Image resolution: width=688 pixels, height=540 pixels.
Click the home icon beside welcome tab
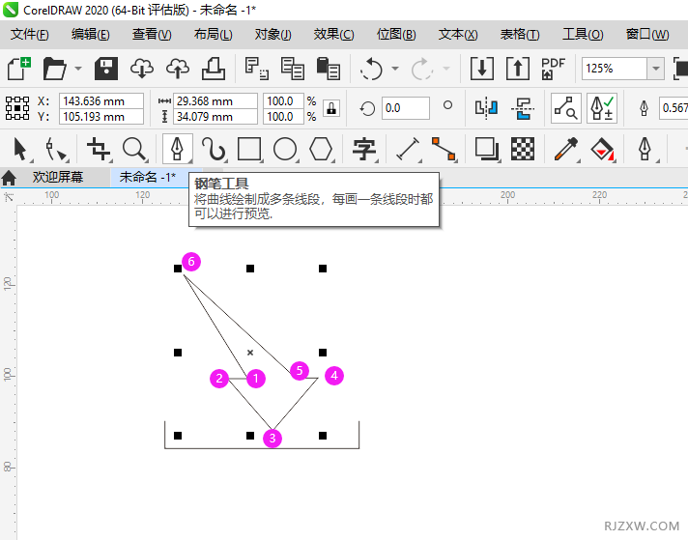pyautogui.click(x=9, y=178)
